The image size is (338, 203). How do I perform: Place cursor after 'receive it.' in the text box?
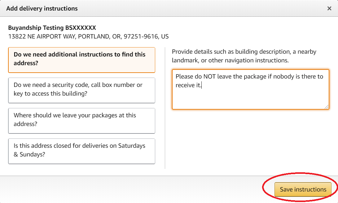[x=201, y=85]
